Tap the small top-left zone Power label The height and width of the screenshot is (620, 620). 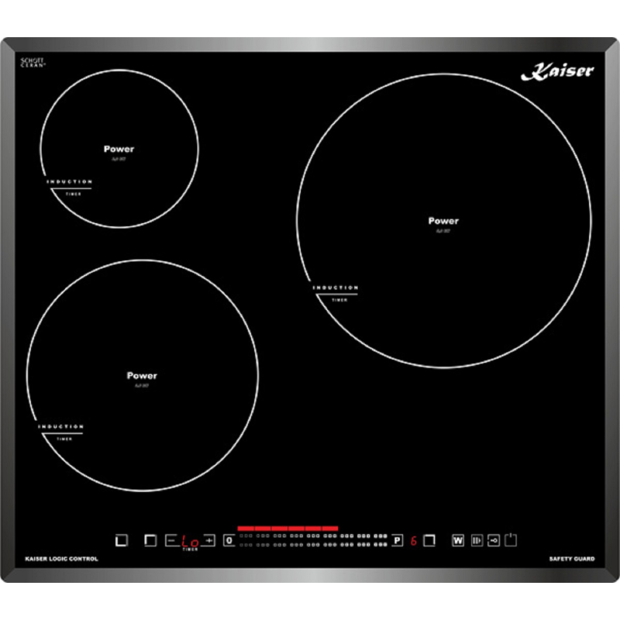(x=119, y=149)
